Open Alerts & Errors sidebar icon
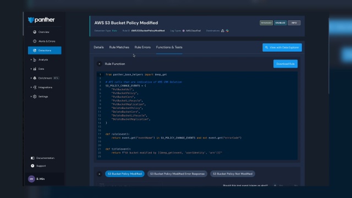The width and height of the screenshot is (352, 198). click(x=35, y=41)
